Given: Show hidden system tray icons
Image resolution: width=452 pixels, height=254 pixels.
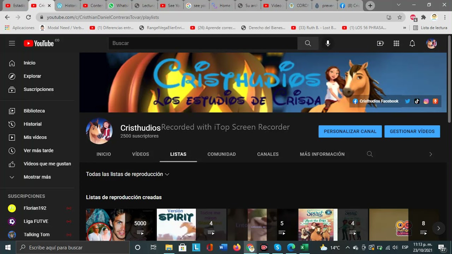Looking at the screenshot, I should pos(347,248).
